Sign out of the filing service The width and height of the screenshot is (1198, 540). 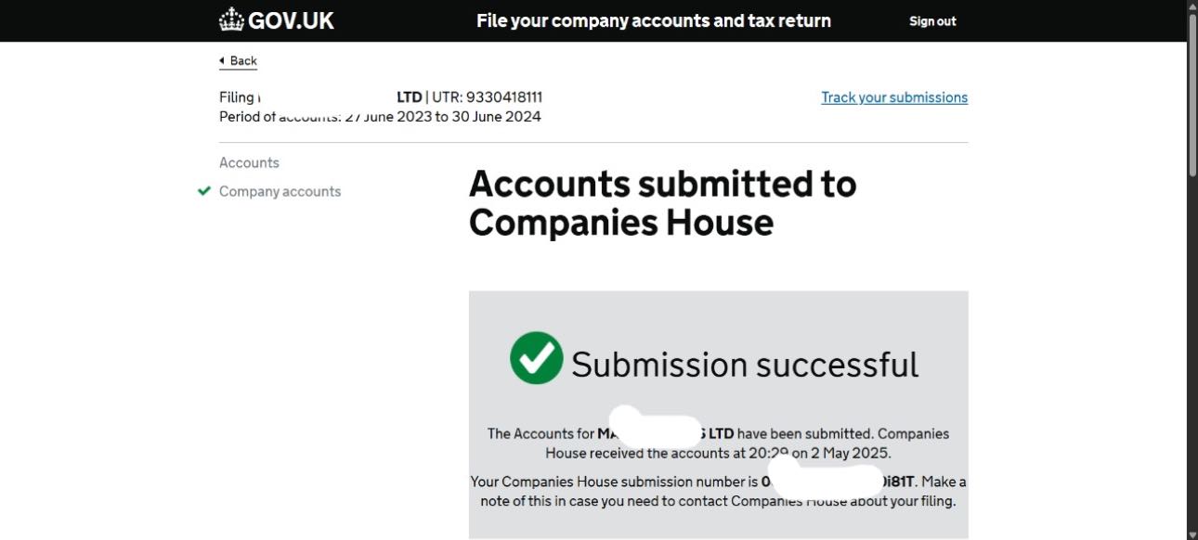coord(932,21)
